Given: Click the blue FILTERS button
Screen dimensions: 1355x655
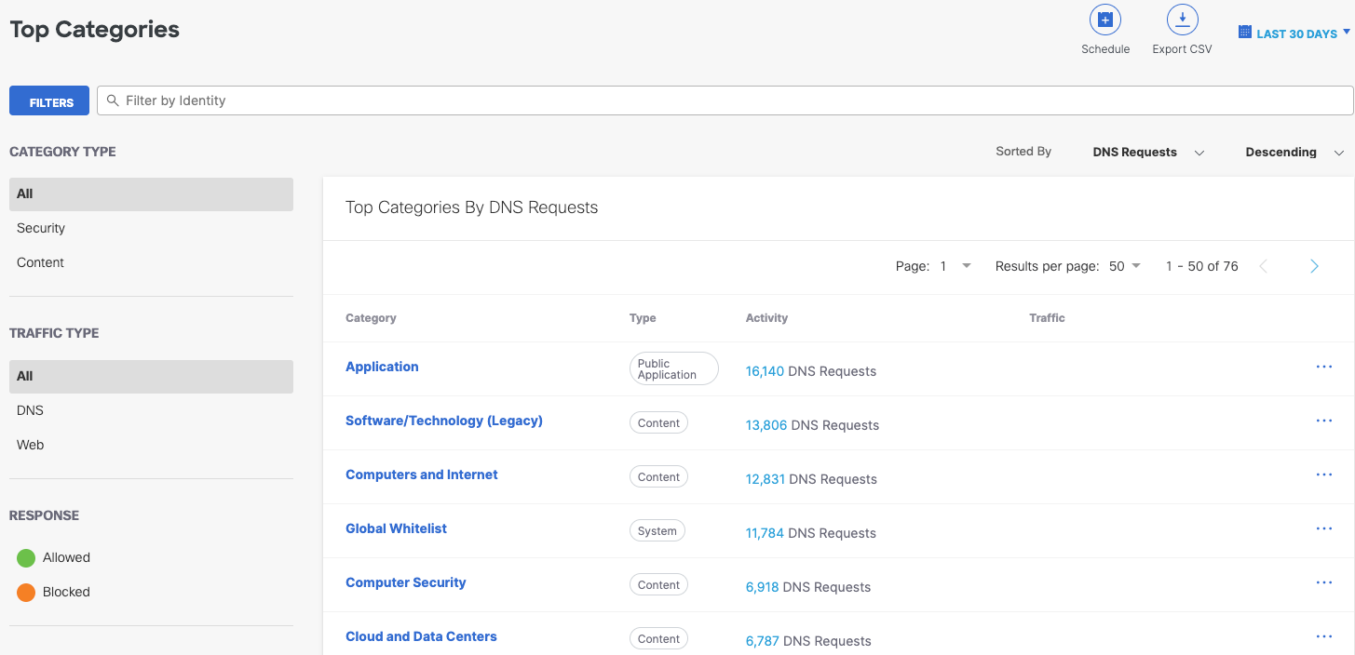Looking at the screenshot, I should pyautogui.click(x=49, y=100).
